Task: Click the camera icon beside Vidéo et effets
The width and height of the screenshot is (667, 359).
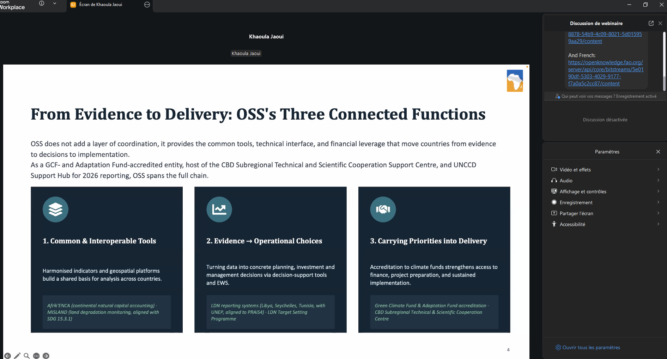Action: (x=554, y=170)
